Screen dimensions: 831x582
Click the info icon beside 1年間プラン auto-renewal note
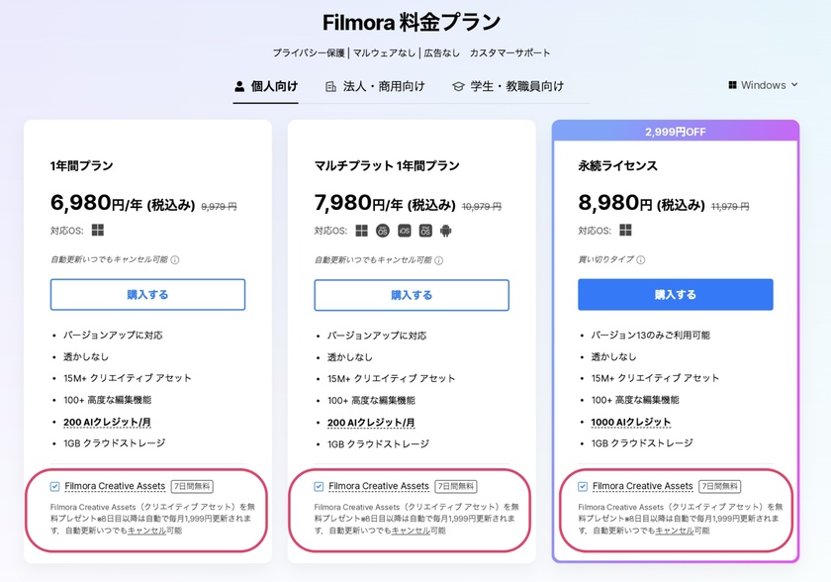coord(175,259)
